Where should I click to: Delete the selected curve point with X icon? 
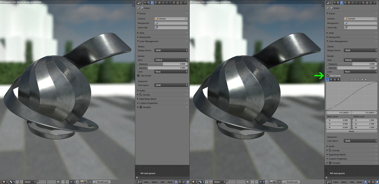[x=366, y=79]
